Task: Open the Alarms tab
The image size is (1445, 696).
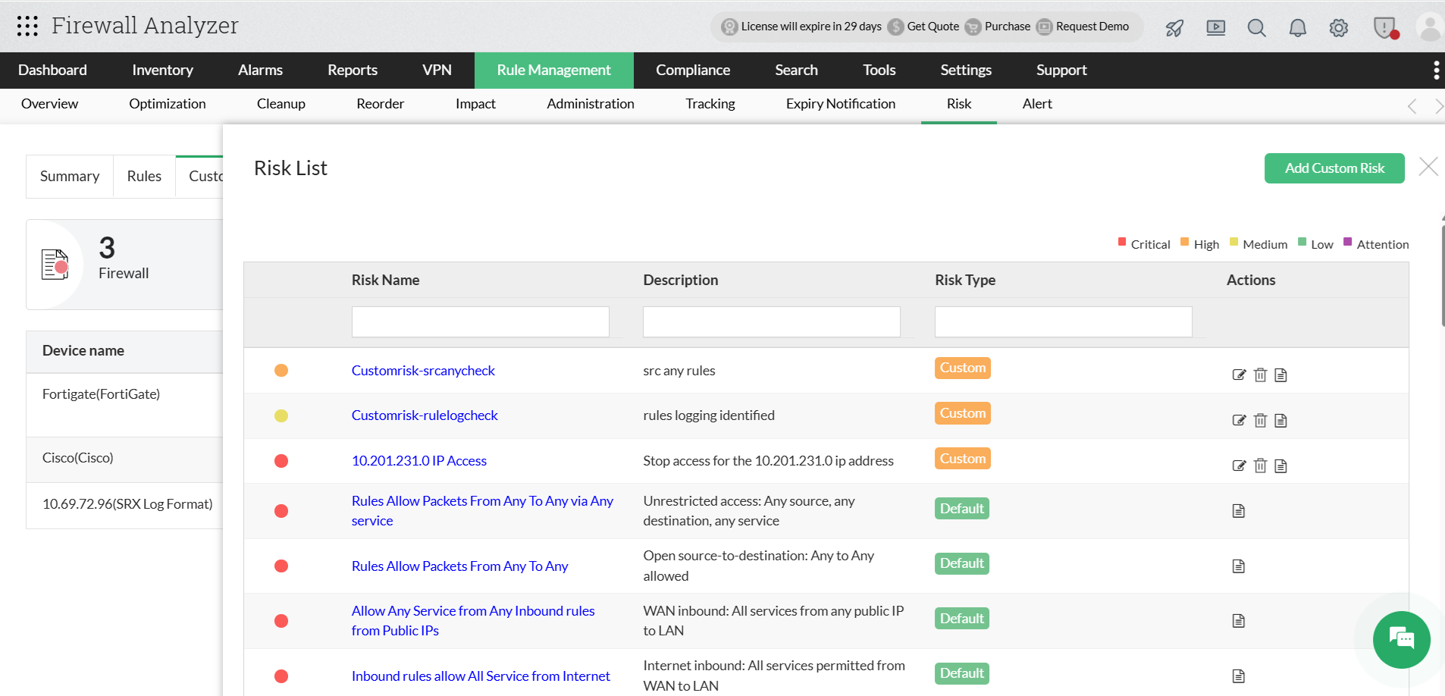Action: (x=260, y=71)
